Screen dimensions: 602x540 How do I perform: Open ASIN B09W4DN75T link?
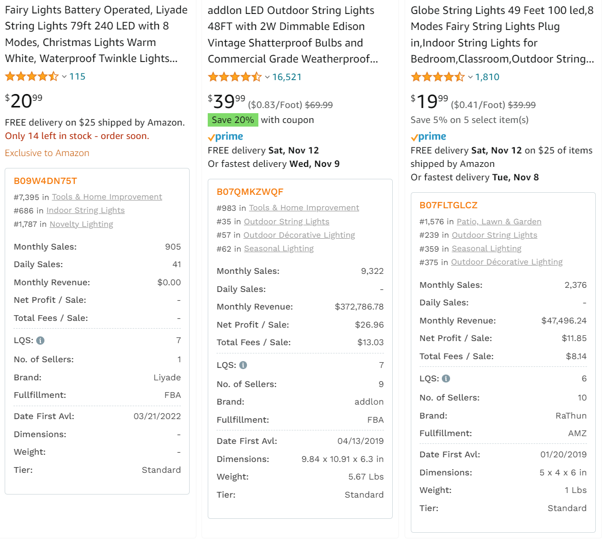click(x=45, y=181)
